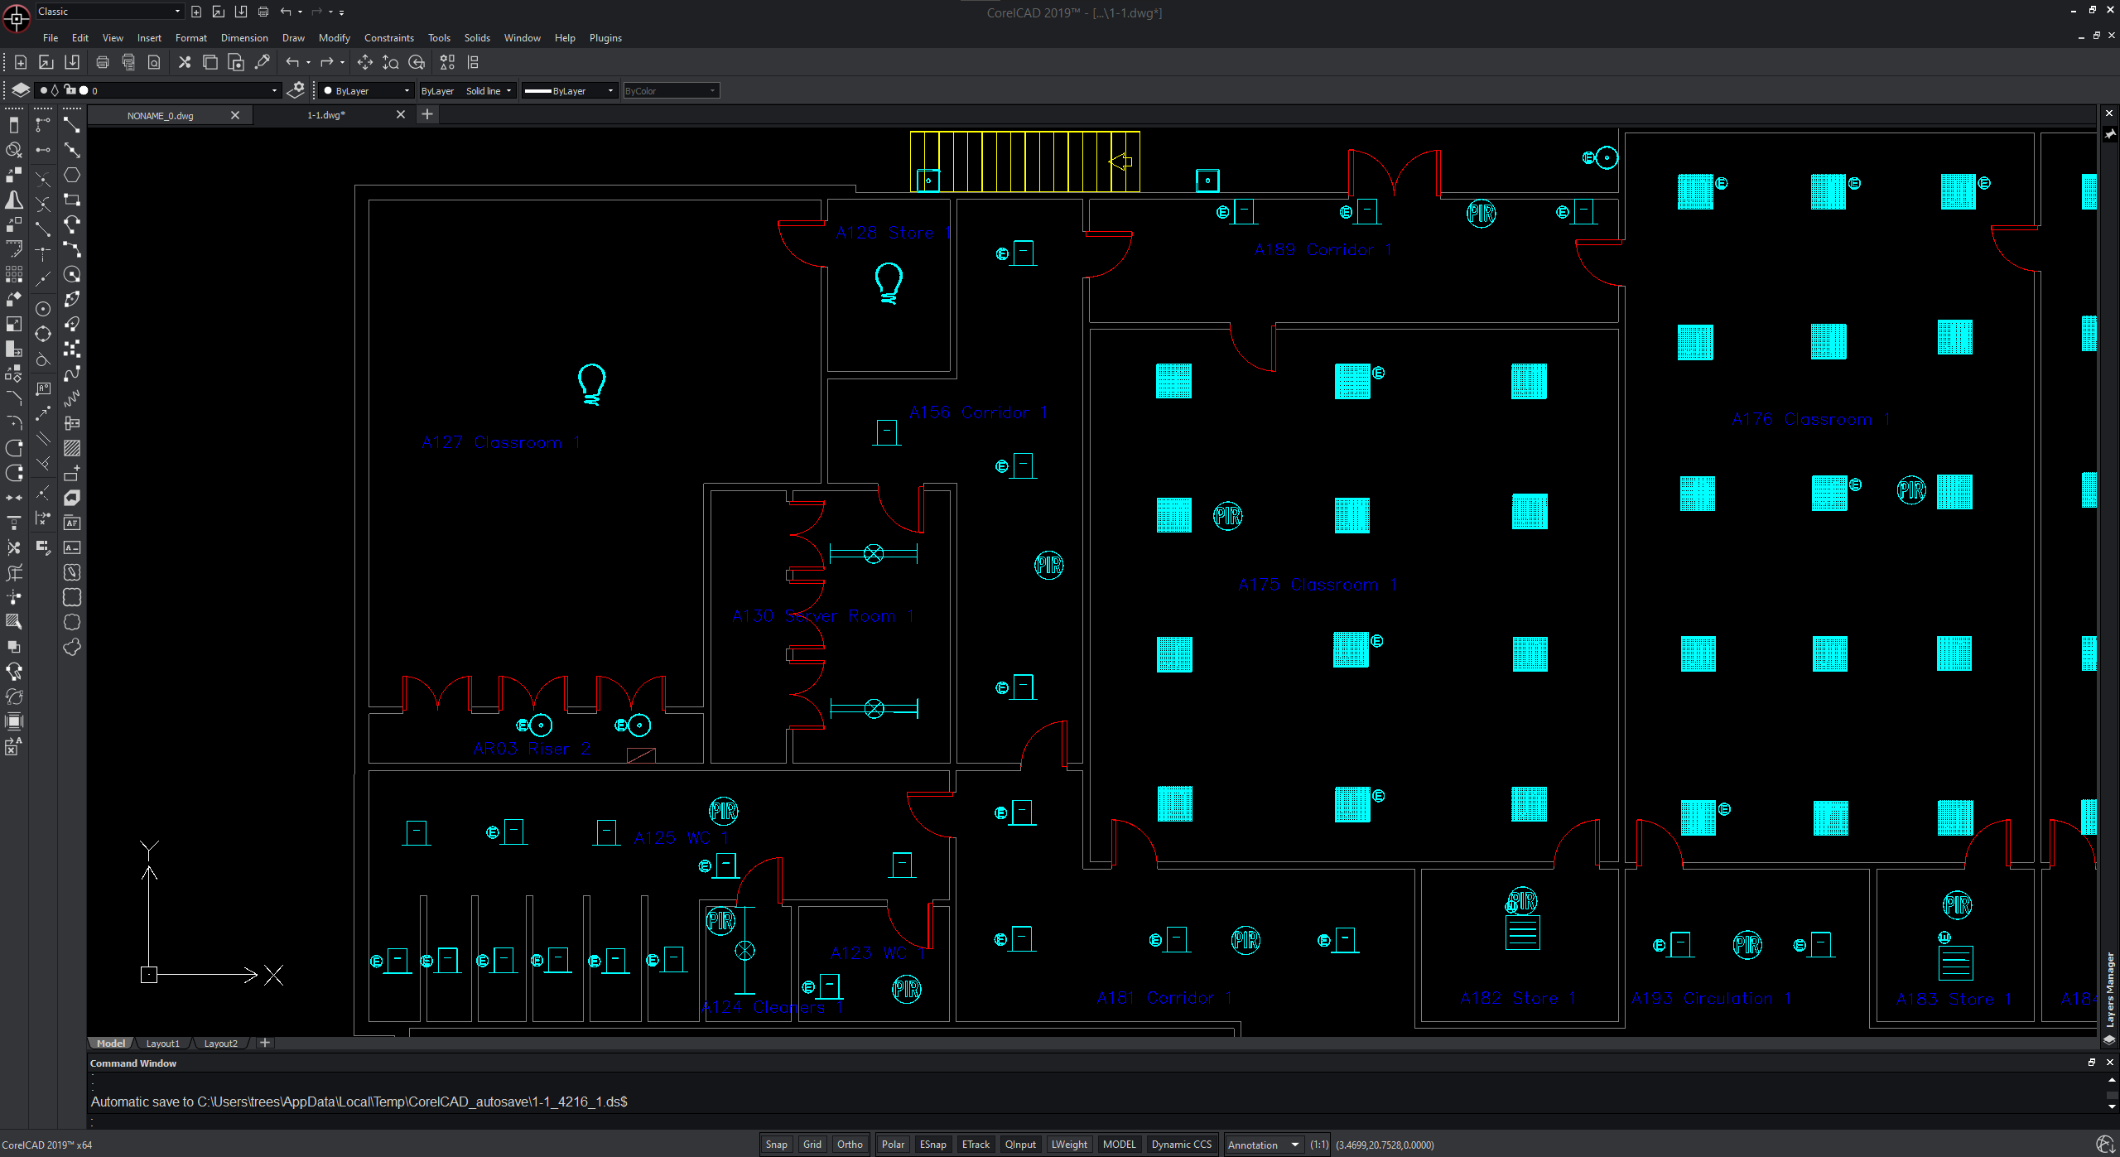The width and height of the screenshot is (2120, 1157).
Task: Toggle Snap in the status bar
Action: click(776, 1145)
